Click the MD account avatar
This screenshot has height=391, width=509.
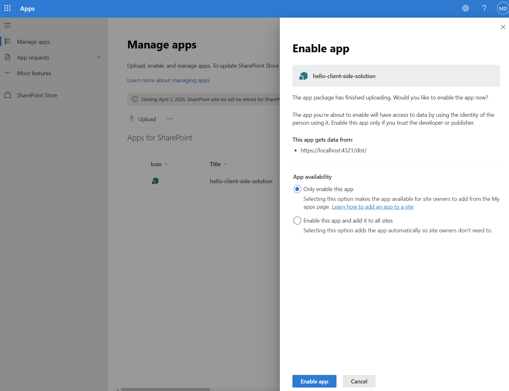502,8
